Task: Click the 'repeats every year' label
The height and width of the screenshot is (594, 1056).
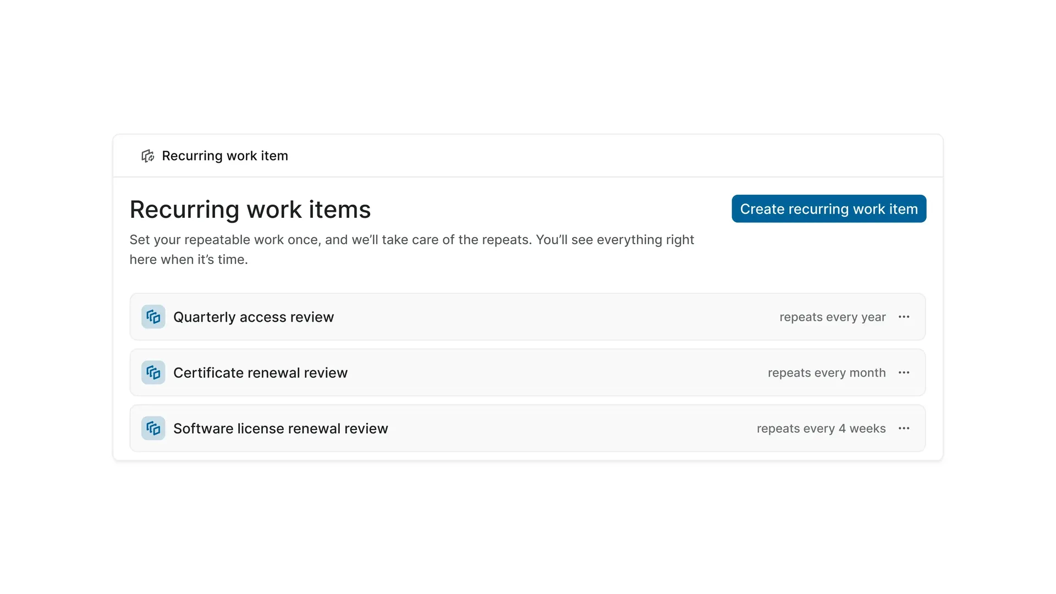Action: (832, 317)
